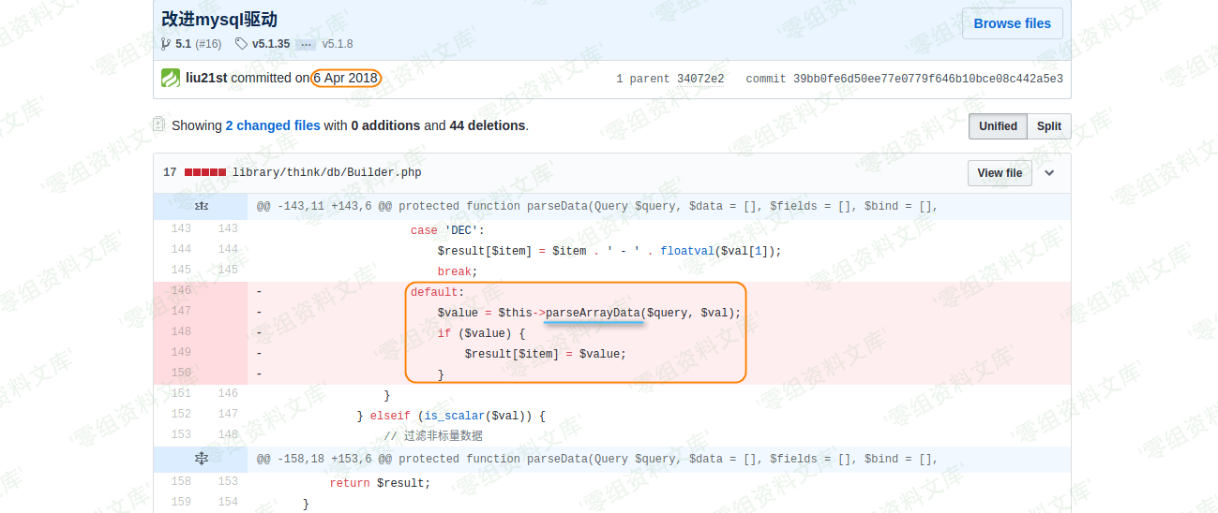Screen dimensions: 1218x513
Task: Click the red diffstat squares for Builder.php
Action: coord(204,172)
